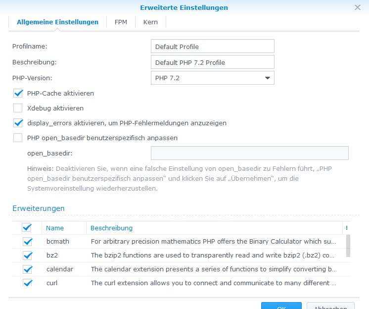Toggle select-all extensions header checkbox
The image size is (369, 309).
[27, 228]
